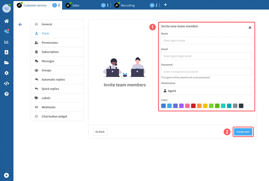Open Sales tab three-dot menu
This screenshot has height=181, width=269.
pos(108,5)
